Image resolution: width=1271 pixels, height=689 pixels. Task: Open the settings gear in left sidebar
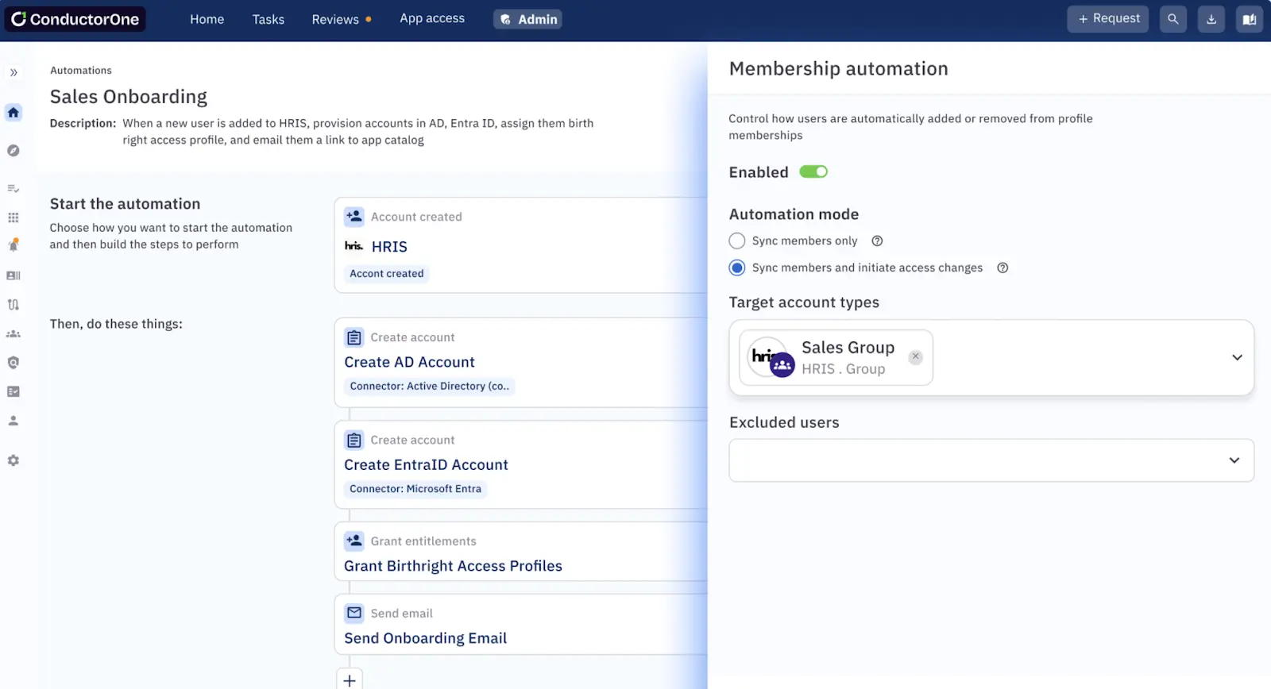(14, 460)
